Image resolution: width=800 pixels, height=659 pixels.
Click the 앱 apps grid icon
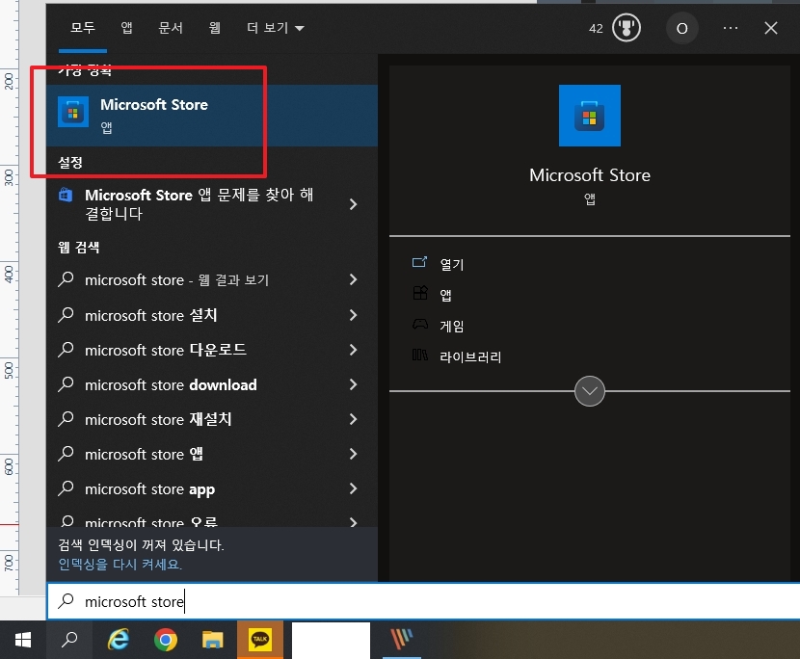point(420,293)
